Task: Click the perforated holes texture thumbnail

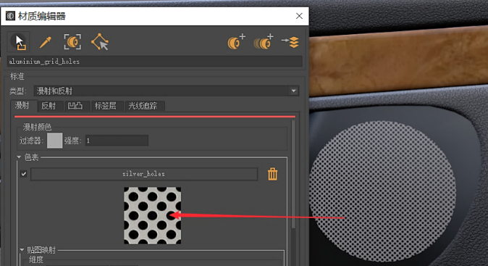Action: pos(153,215)
